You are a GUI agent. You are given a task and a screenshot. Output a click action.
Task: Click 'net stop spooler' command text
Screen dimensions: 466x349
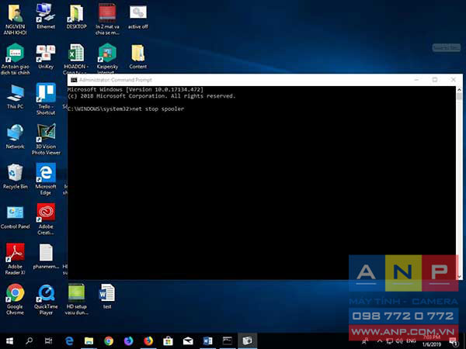pyautogui.click(x=158, y=109)
